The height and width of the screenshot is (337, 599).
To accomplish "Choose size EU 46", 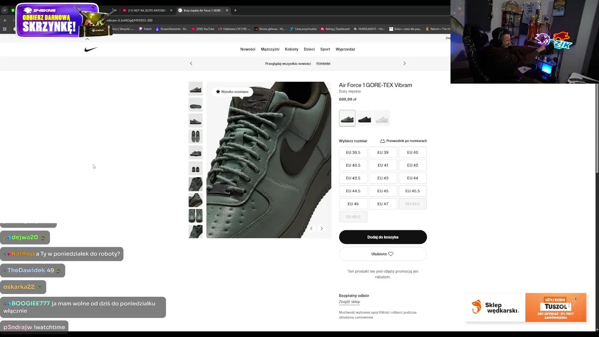I will pyautogui.click(x=353, y=204).
